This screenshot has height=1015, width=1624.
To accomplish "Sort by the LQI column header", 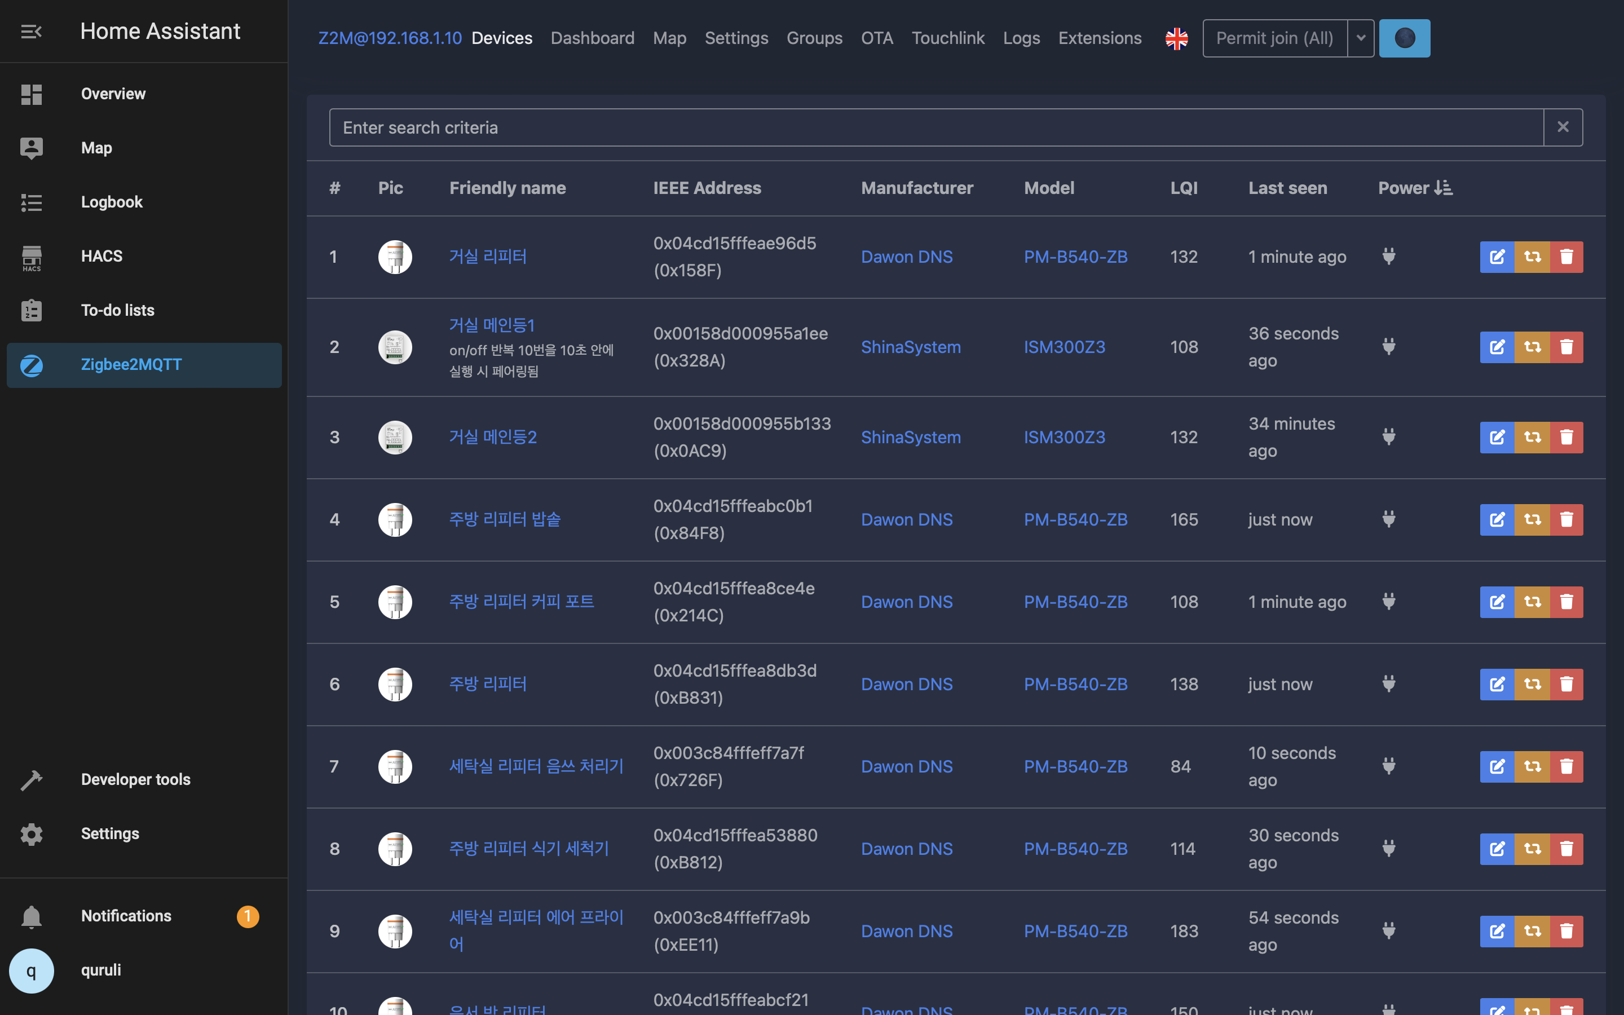I will (x=1184, y=188).
